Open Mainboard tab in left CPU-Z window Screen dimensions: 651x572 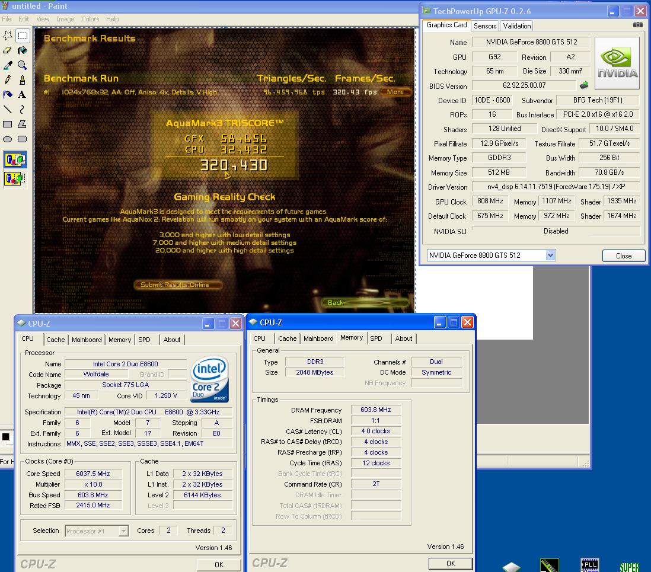tap(87, 340)
